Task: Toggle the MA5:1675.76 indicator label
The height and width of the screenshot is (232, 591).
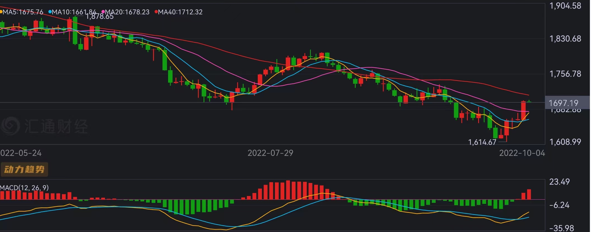Action: (x=23, y=12)
